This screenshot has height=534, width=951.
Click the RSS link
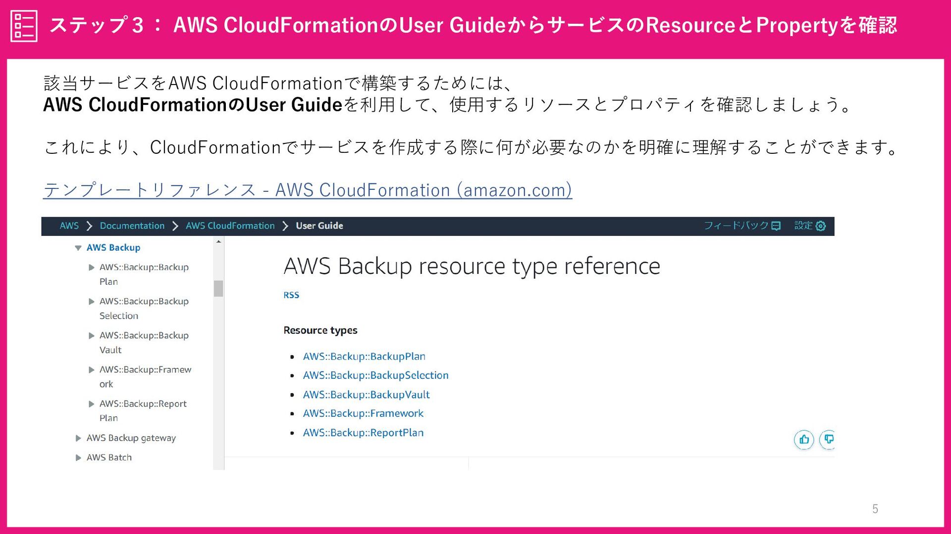(x=291, y=295)
